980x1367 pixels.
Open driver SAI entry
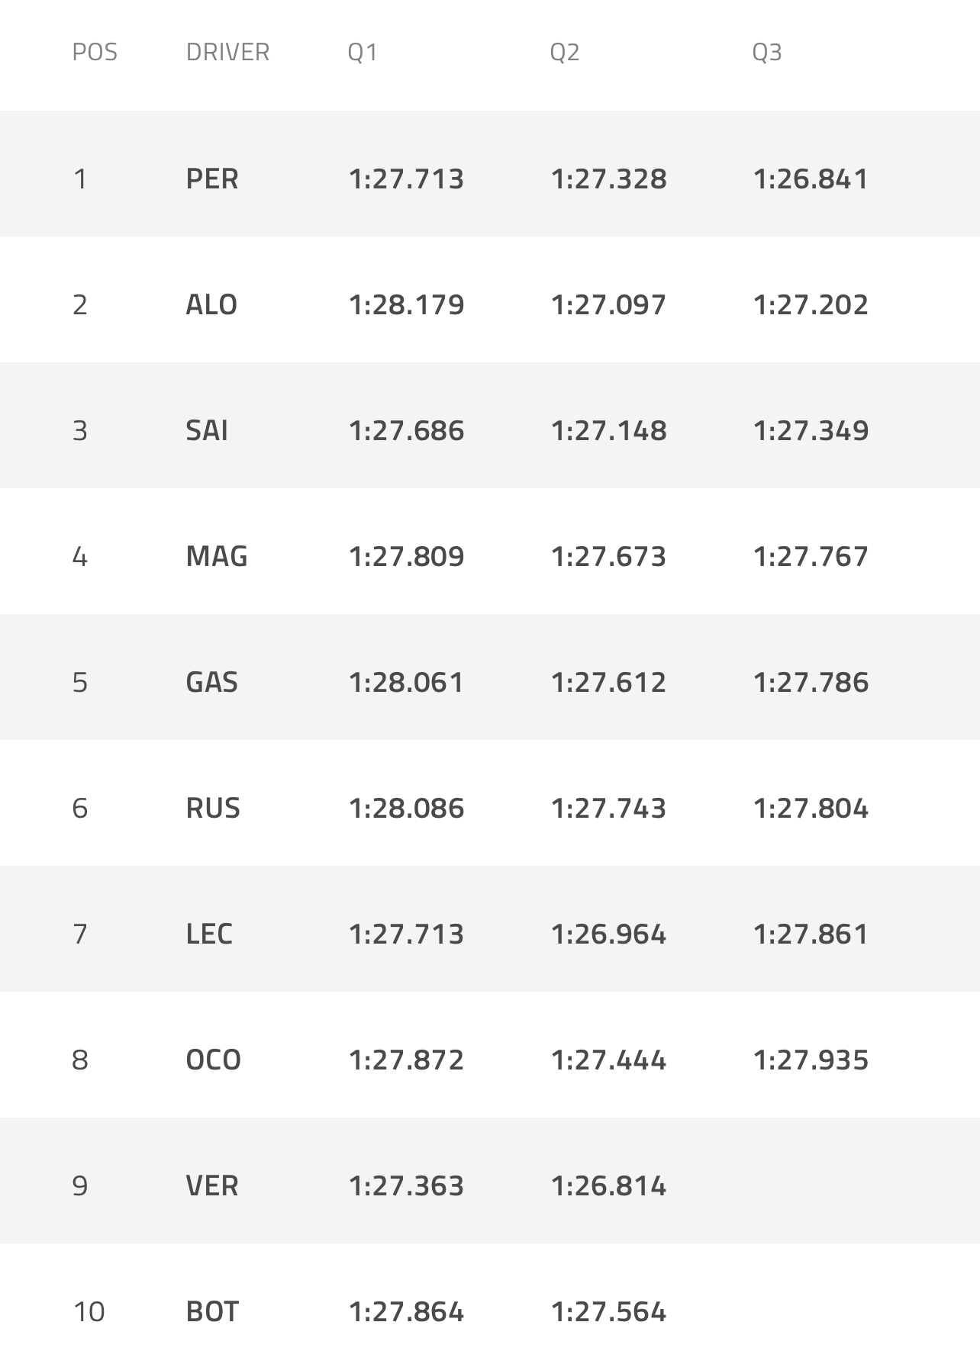[x=207, y=431]
